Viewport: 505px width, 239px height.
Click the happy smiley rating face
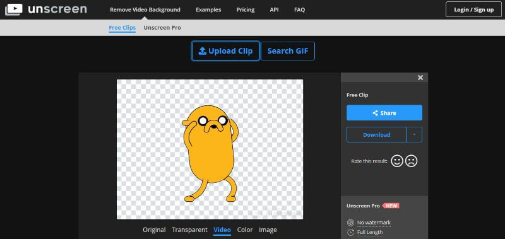pos(397,161)
